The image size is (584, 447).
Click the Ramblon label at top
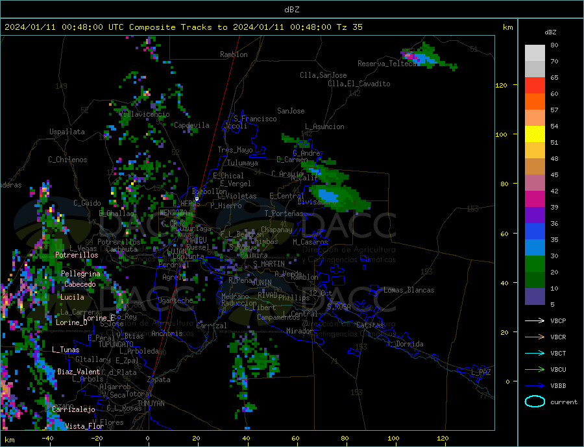pos(234,54)
